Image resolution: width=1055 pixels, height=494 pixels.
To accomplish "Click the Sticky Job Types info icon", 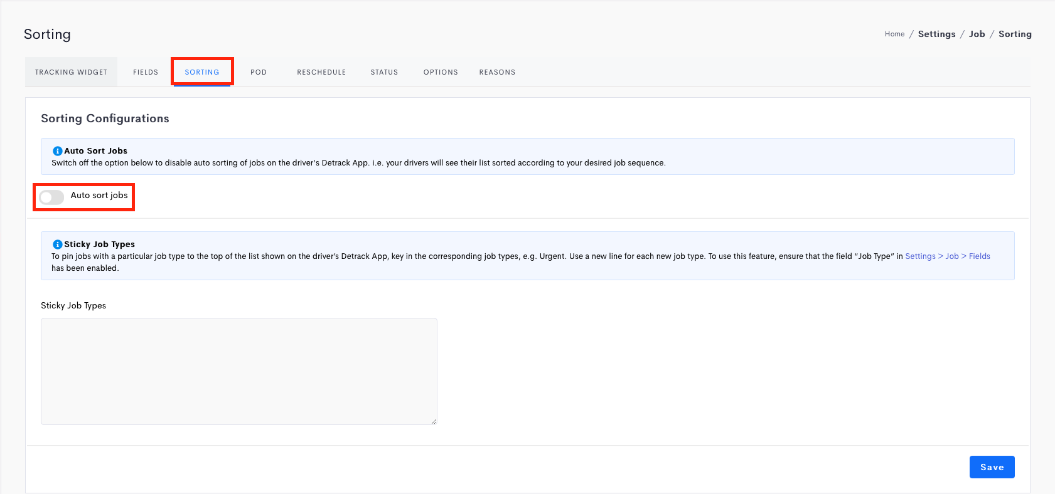I will [57, 244].
